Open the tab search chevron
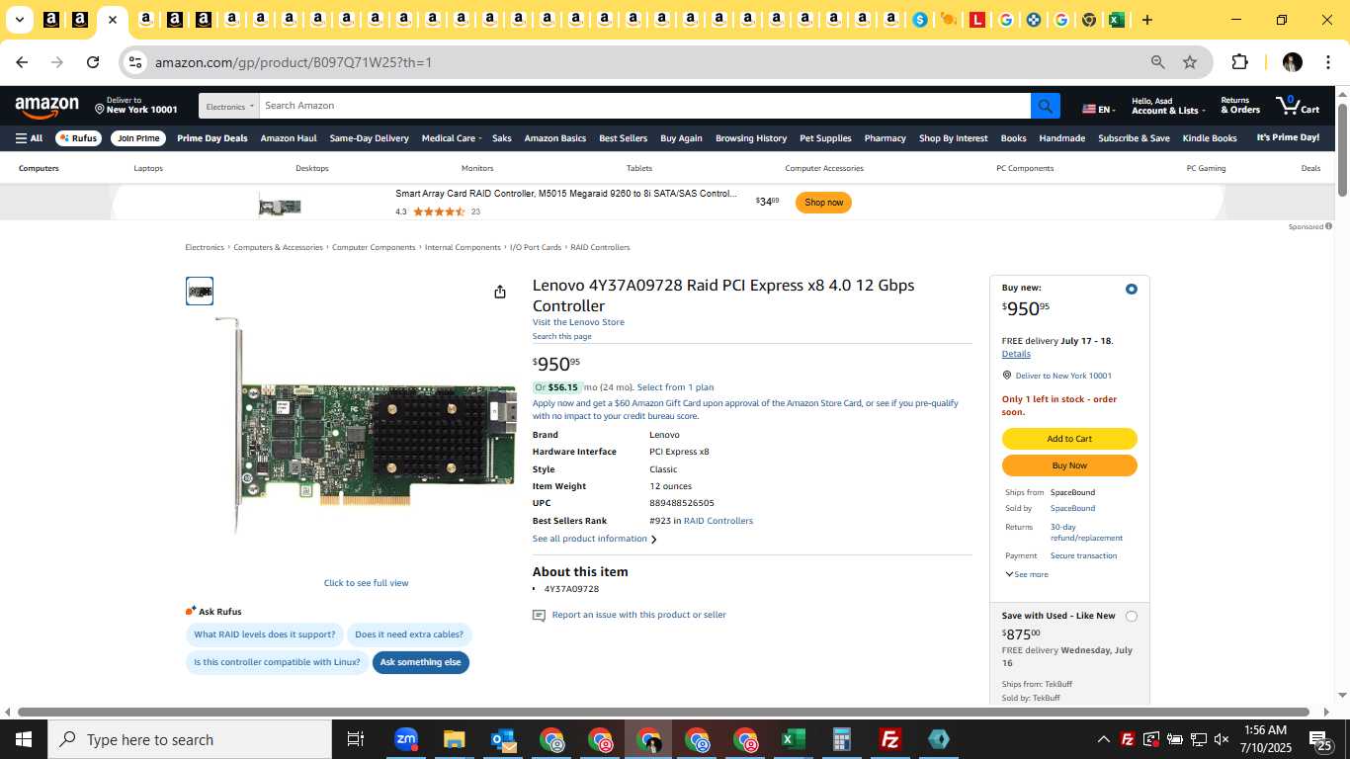The height and width of the screenshot is (759, 1350). 19,20
